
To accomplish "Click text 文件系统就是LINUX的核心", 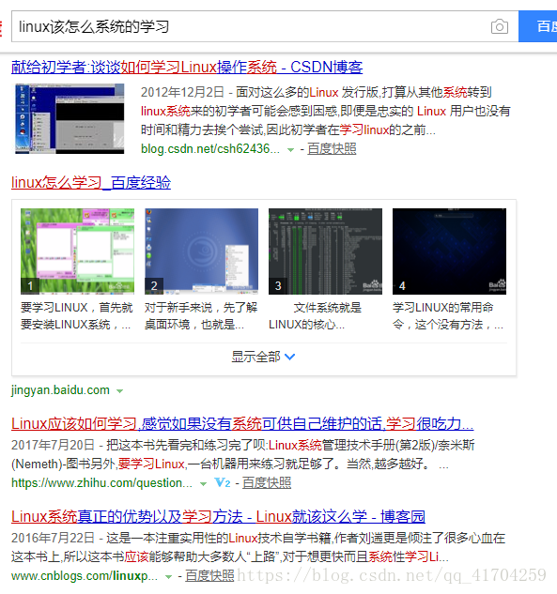I will pos(315,316).
